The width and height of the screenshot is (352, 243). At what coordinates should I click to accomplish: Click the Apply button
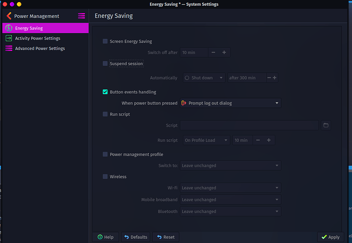pyautogui.click(x=330, y=237)
